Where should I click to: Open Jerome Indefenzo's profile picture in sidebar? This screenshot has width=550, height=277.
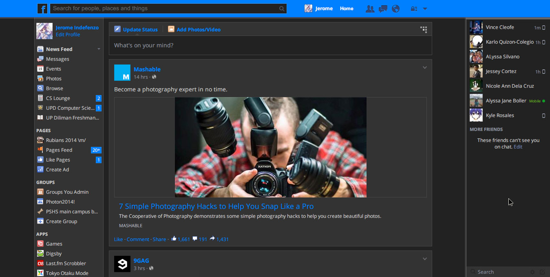point(44,31)
